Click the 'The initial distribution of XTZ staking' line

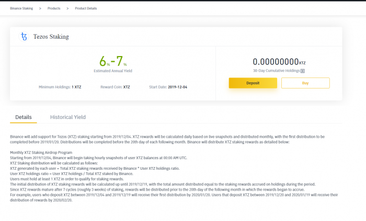(163, 184)
